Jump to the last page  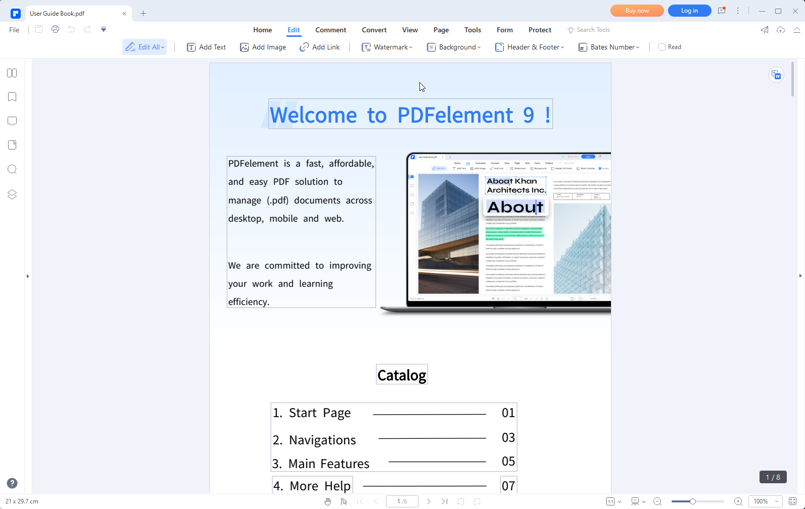coord(445,501)
